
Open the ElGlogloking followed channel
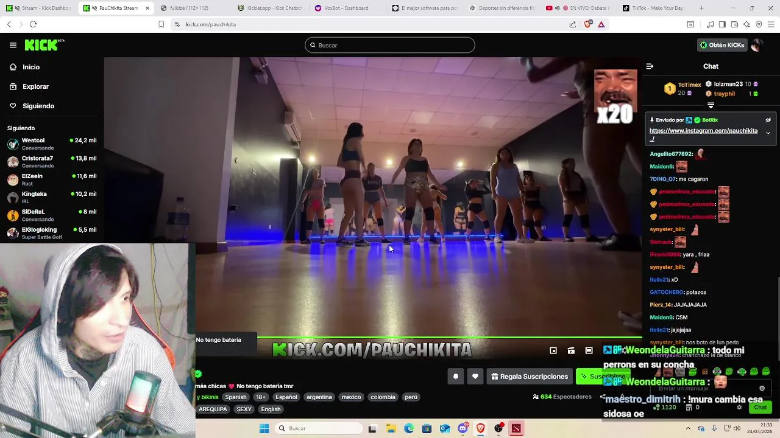[52, 233]
